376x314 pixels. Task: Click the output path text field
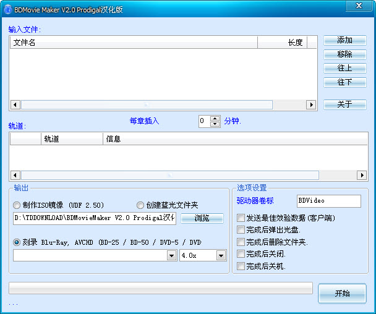95,218
